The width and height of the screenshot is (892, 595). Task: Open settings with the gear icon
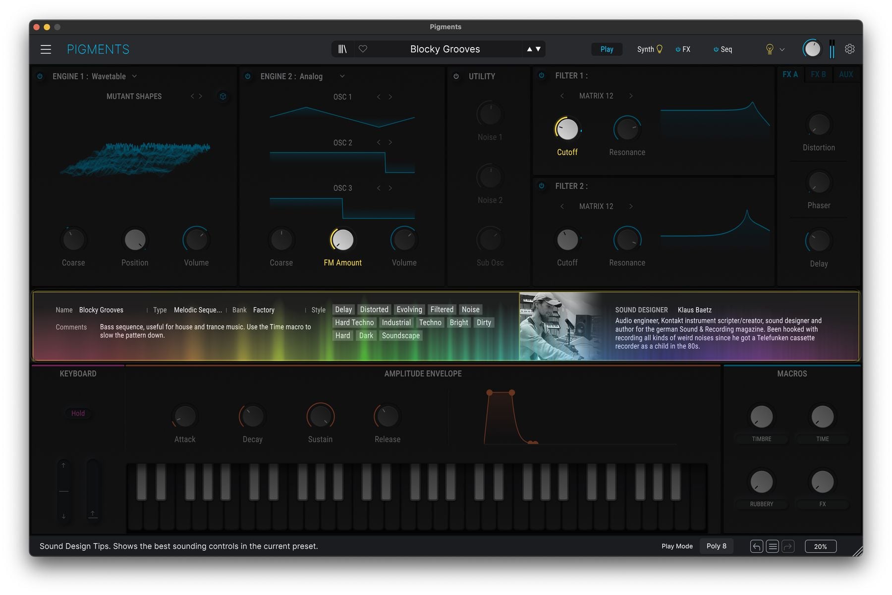pos(849,49)
